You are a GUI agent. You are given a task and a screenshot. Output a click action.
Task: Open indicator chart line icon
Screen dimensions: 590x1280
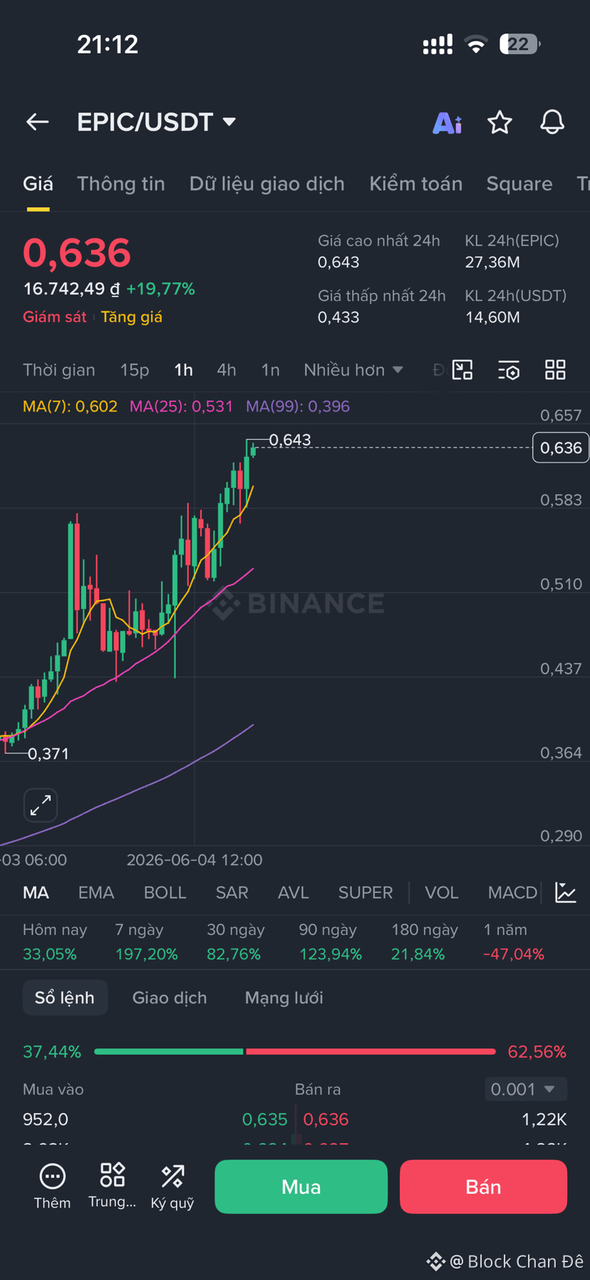(x=566, y=892)
